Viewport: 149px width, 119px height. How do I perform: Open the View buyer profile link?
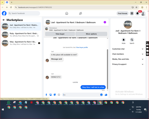coord(82,47)
